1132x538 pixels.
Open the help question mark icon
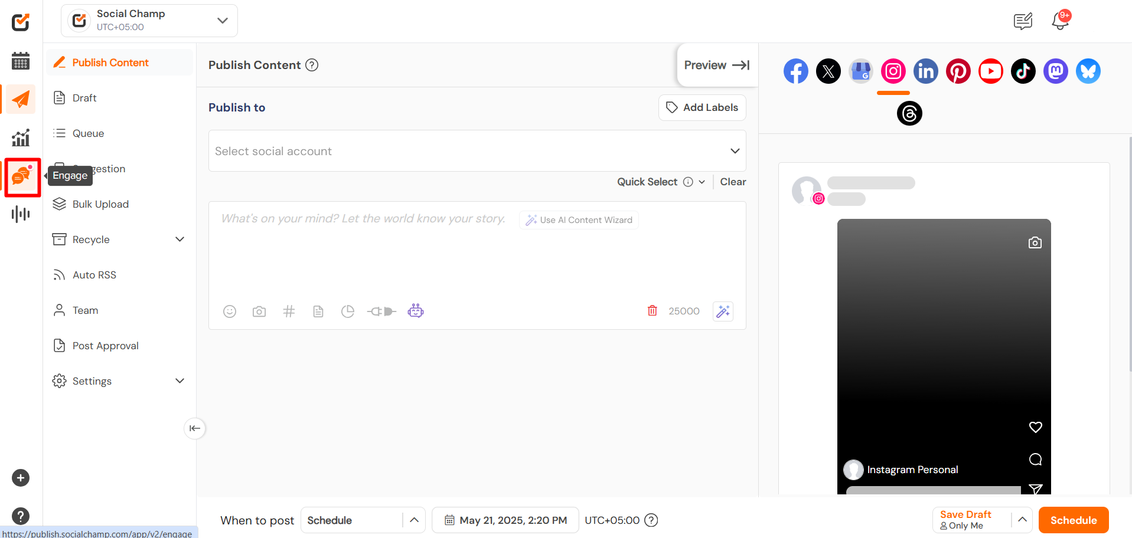click(x=21, y=516)
